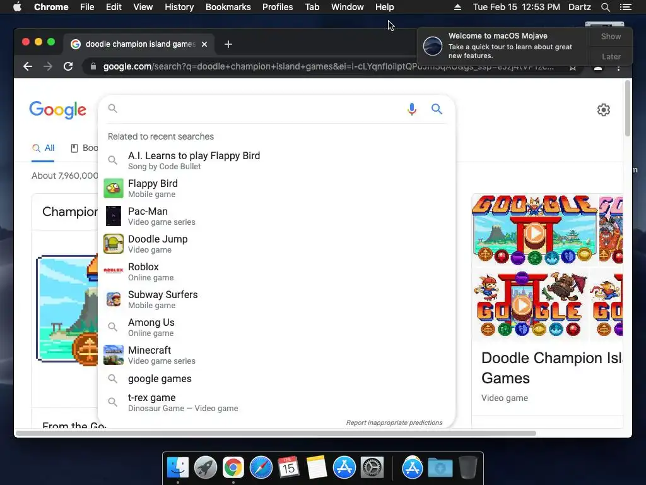Click Show on the macOS Mojave notification
Image resolution: width=646 pixels, height=485 pixels.
click(611, 36)
